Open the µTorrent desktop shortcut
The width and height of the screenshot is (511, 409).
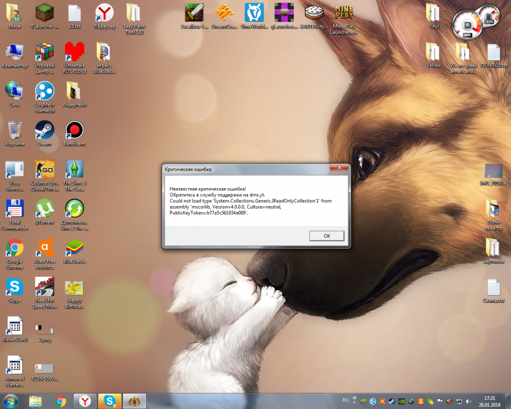44,209
